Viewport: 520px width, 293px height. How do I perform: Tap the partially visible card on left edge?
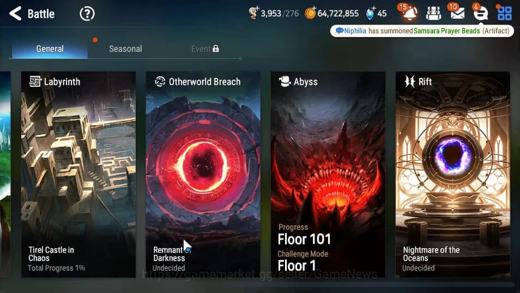[5, 175]
